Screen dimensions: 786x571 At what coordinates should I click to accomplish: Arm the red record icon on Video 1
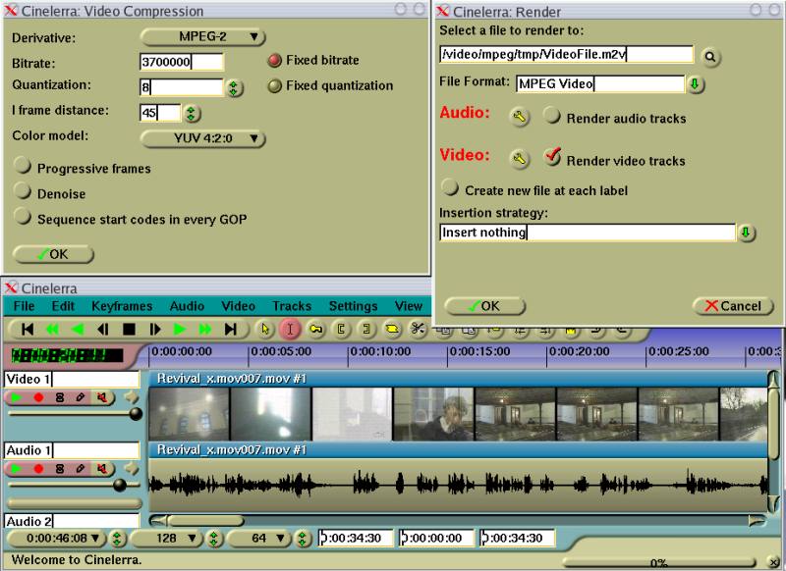38,397
